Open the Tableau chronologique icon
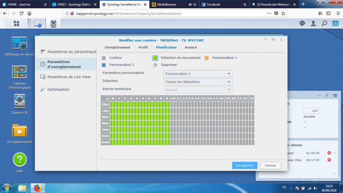The image size is (343, 193). coord(19,72)
